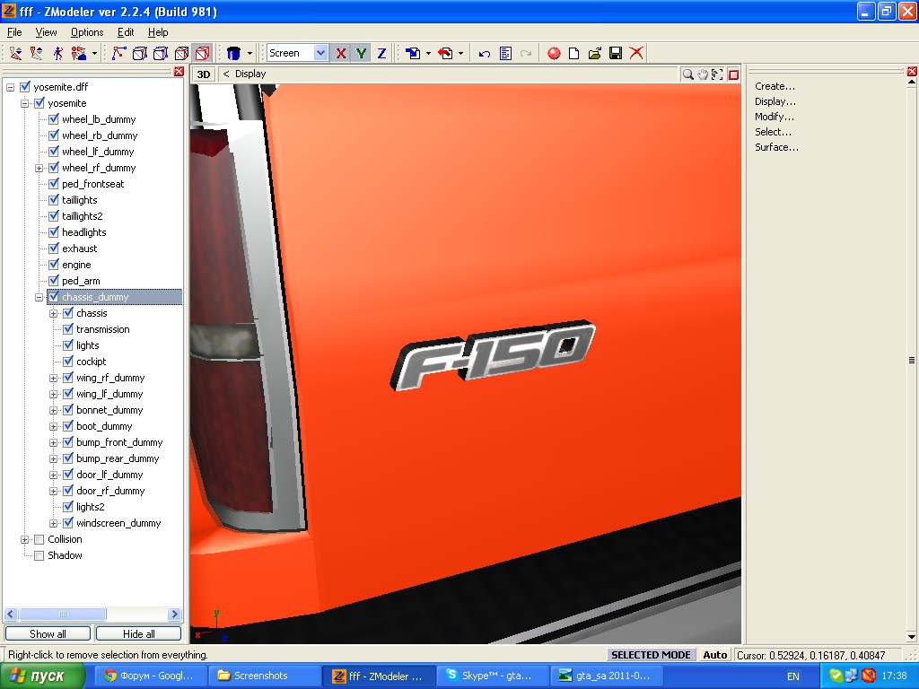Click the first selection tool in the toolbar
The height and width of the screenshot is (689, 919).
[16, 53]
